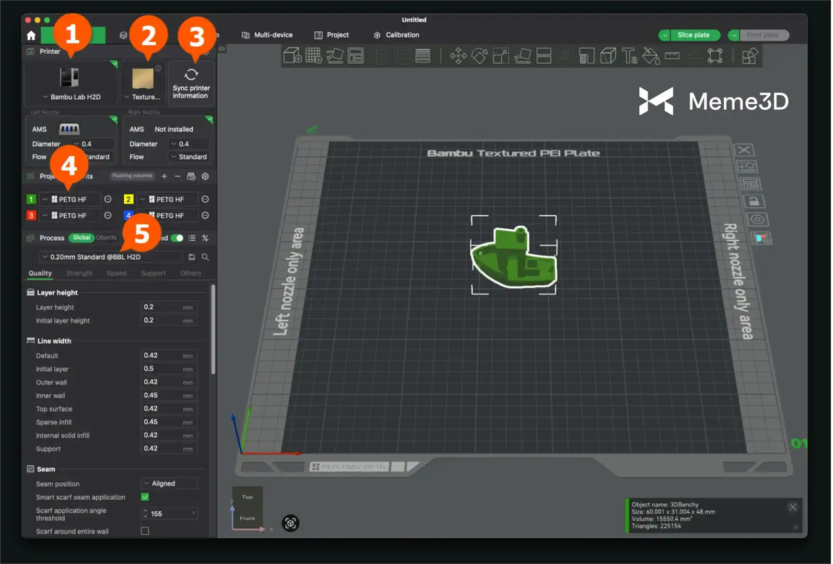This screenshot has width=833, height=564.
Task: Expand the 0.20mm Standard process preset dropdown
Action: (x=111, y=257)
